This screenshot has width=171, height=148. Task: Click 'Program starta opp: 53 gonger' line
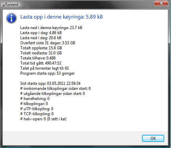(x=48, y=73)
